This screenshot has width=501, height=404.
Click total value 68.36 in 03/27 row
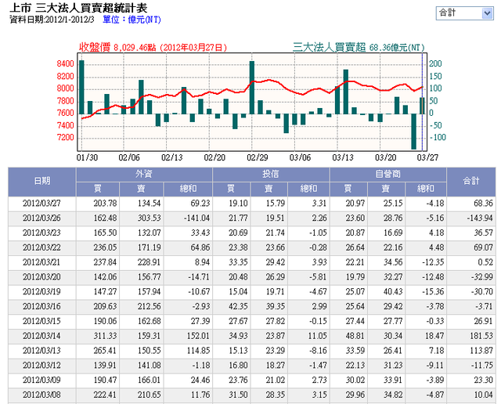coord(484,204)
